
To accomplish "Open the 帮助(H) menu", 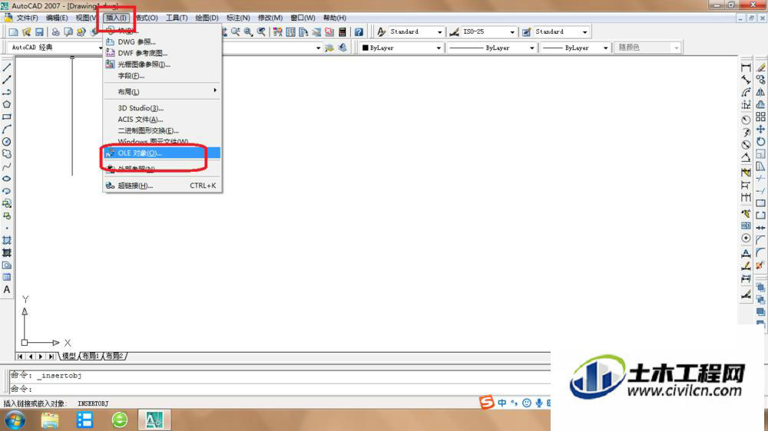I will point(335,18).
